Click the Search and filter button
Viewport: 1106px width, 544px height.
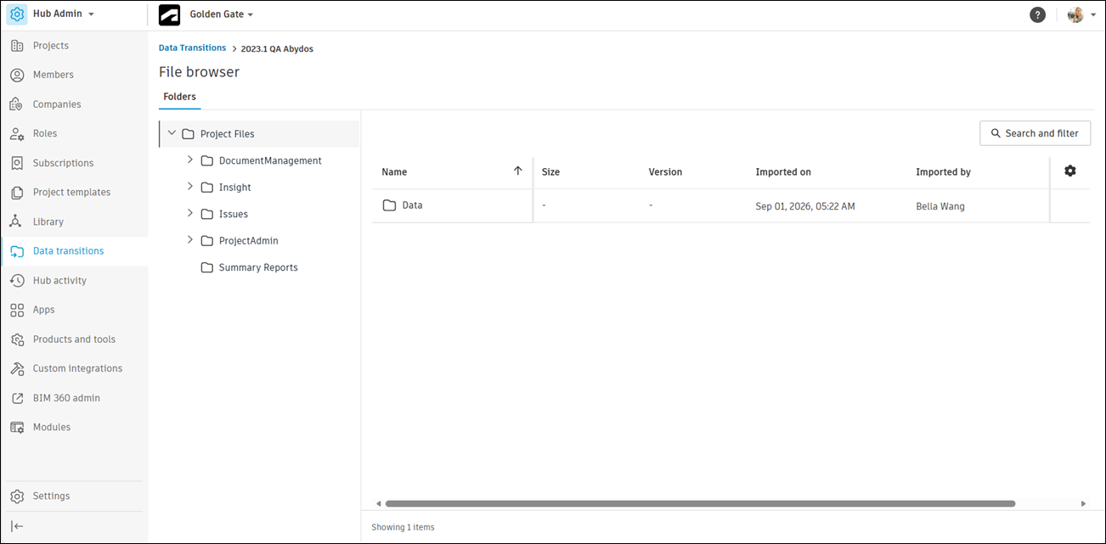pos(1035,133)
